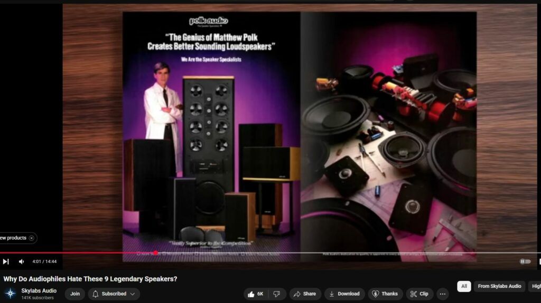This screenshot has height=303, width=541.
Task: Click the Next video button
Action: coord(6,261)
